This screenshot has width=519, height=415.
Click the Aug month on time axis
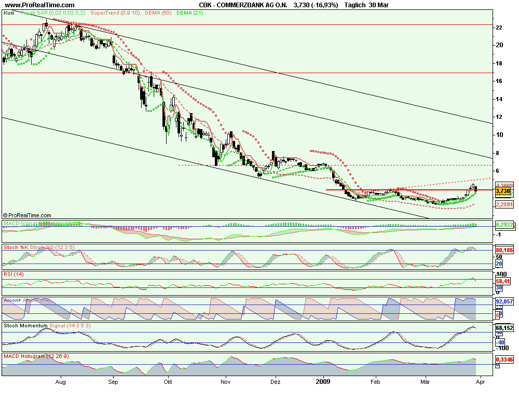[61, 382]
